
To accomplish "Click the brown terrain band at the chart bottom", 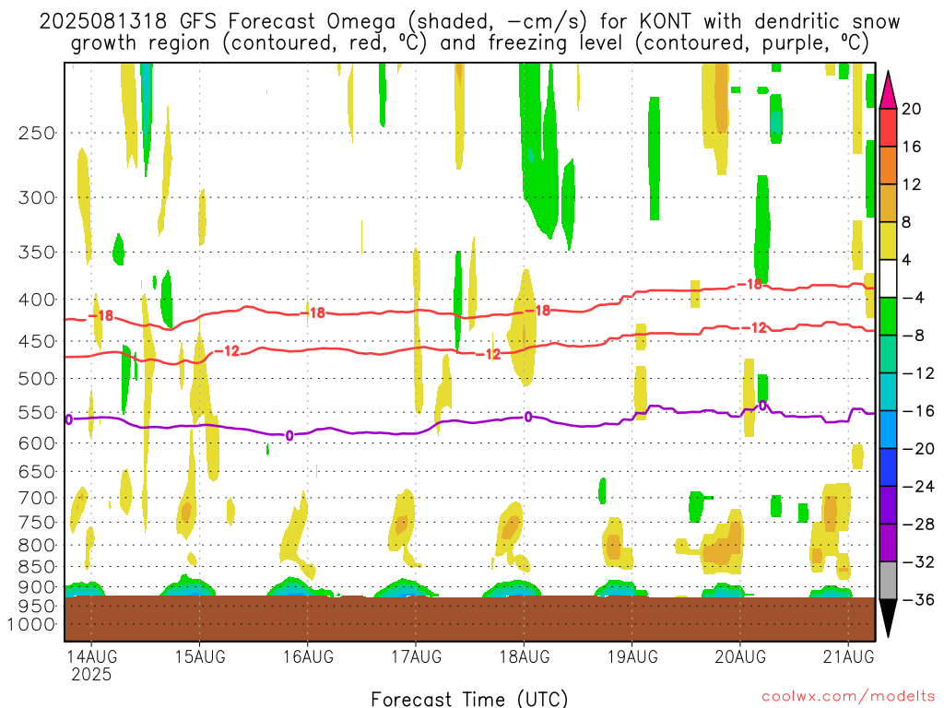I will pos(469,619).
